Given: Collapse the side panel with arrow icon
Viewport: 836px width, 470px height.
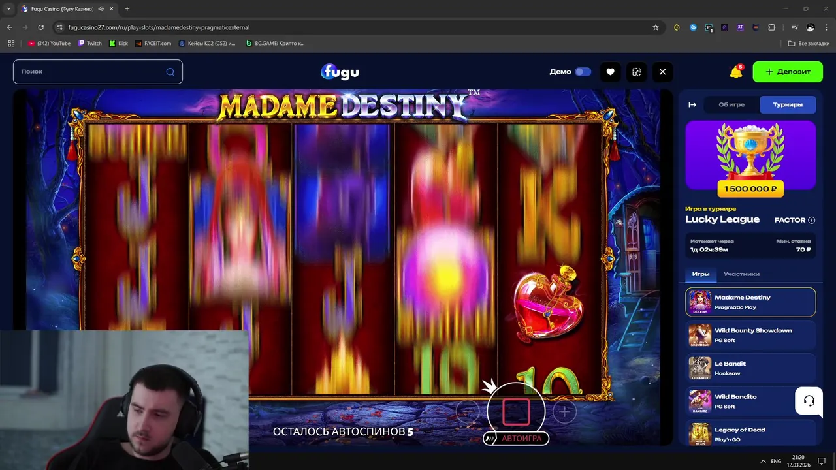Looking at the screenshot, I should point(692,104).
